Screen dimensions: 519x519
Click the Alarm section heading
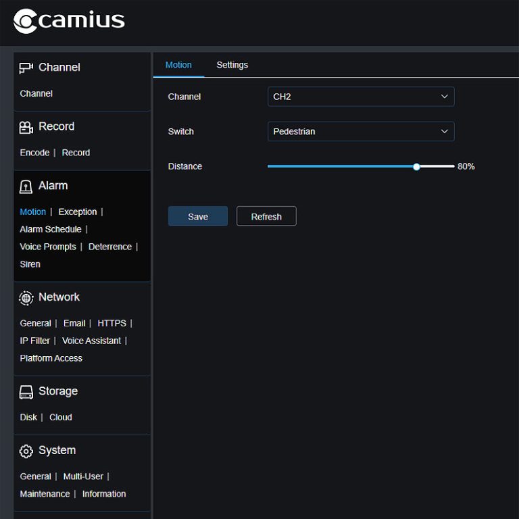53,186
